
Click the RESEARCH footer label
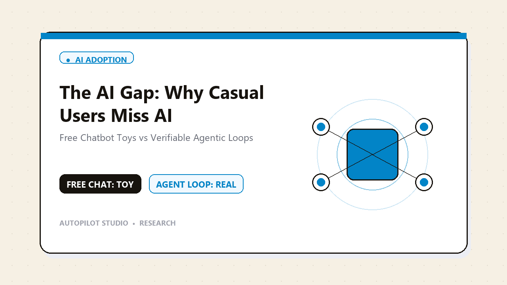coord(158,223)
